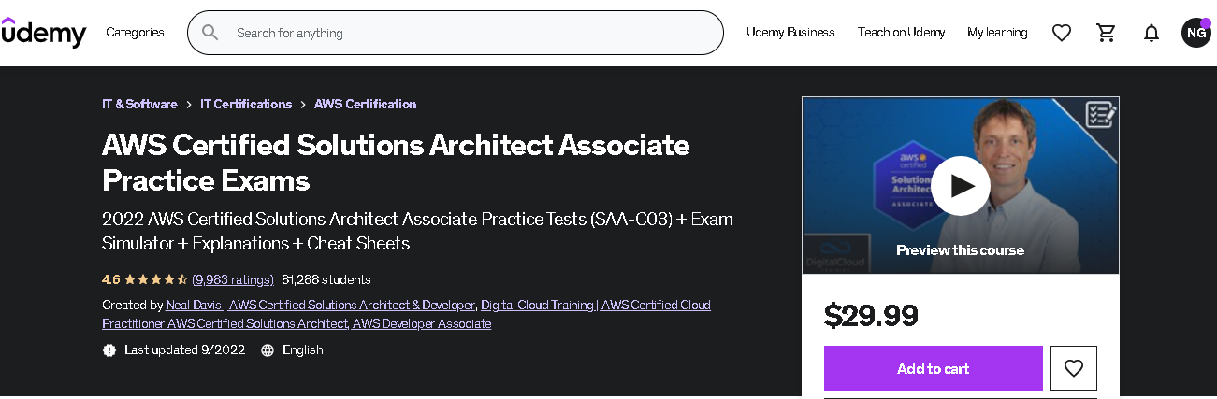The height and width of the screenshot is (399, 1217).
Task: Open the Categories menu
Action: coord(135,33)
